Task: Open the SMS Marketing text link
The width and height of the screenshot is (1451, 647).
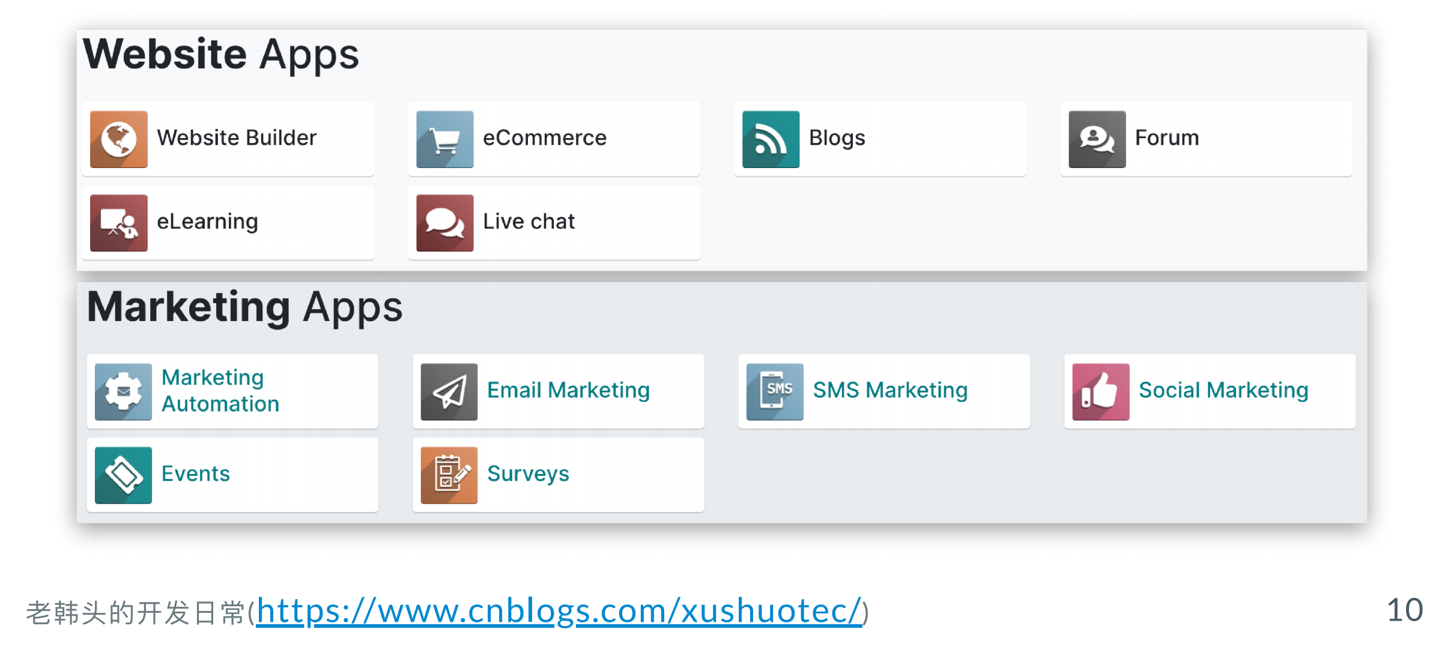Action: [890, 390]
